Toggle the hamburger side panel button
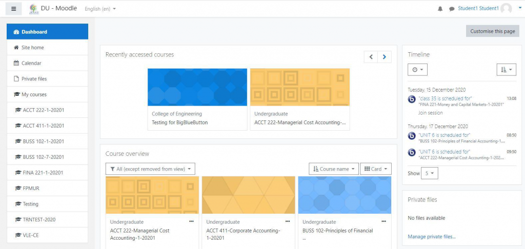 13,9
